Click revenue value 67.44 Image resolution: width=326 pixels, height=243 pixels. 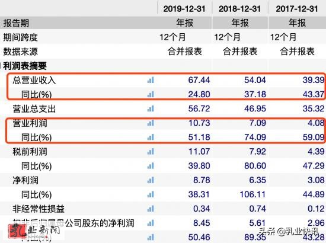(199, 80)
